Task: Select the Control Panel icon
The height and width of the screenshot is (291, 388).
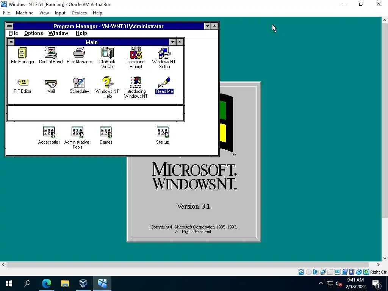Action: (51, 56)
